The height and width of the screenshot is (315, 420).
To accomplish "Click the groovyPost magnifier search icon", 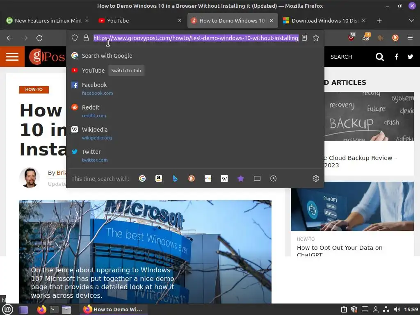I will tap(379, 57).
